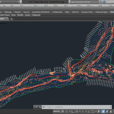The width and height of the screenshot is (114, 114).
Task: Expand command history with up arrow
Action: click(111, 107)
